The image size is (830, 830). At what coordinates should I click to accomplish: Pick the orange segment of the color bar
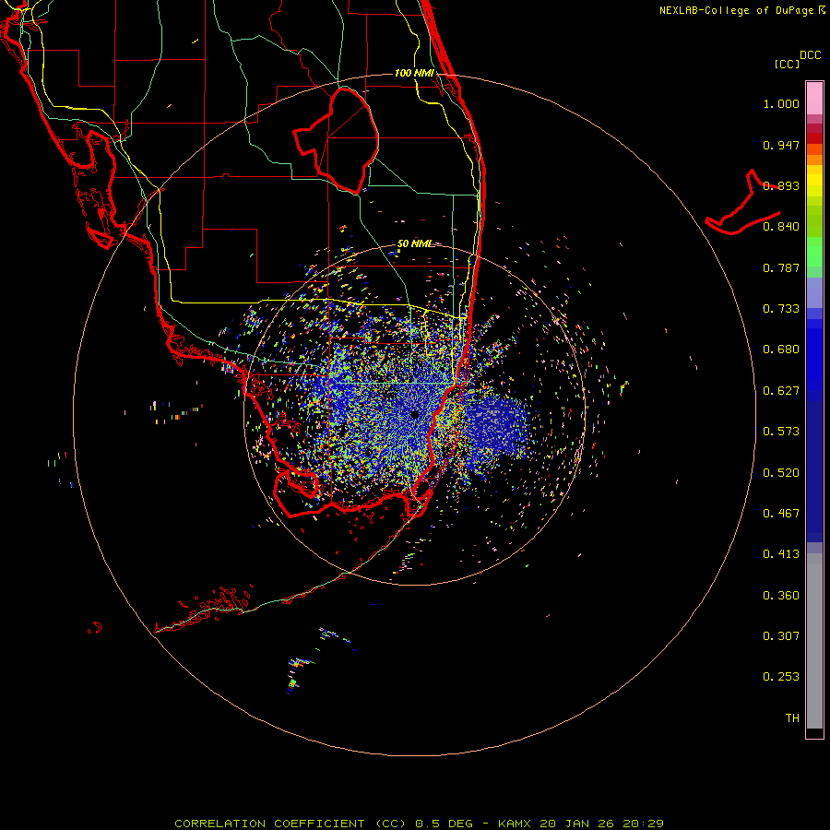814,160
